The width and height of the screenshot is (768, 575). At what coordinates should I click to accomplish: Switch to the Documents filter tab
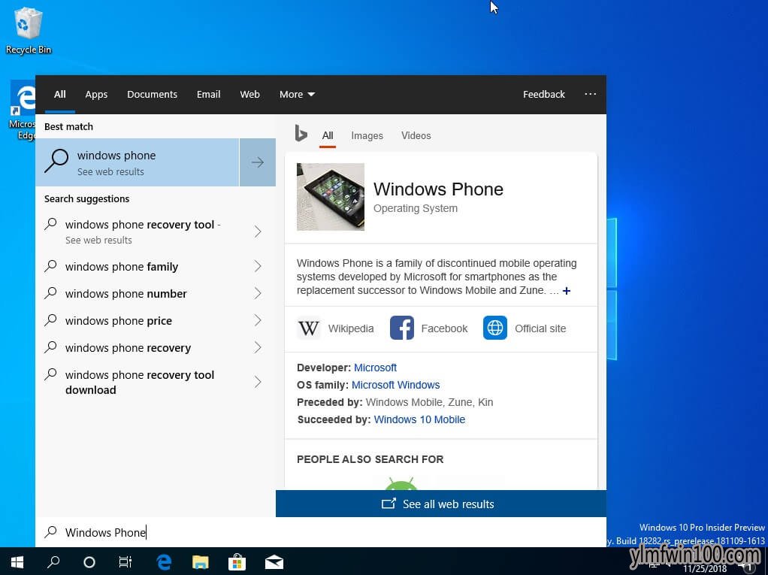tap(152, 94)
